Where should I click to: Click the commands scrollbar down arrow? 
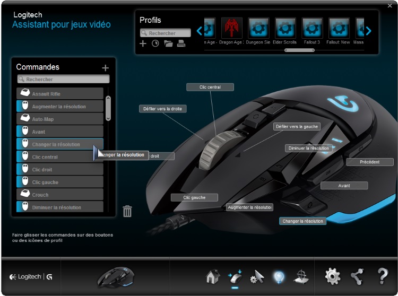point(108,118)
